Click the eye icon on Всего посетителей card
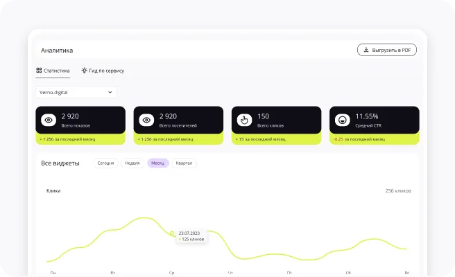The image size is (455, 277). [146, 120]
